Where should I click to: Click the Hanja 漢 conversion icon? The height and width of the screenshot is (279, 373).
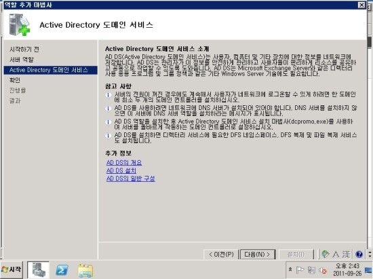347,255
